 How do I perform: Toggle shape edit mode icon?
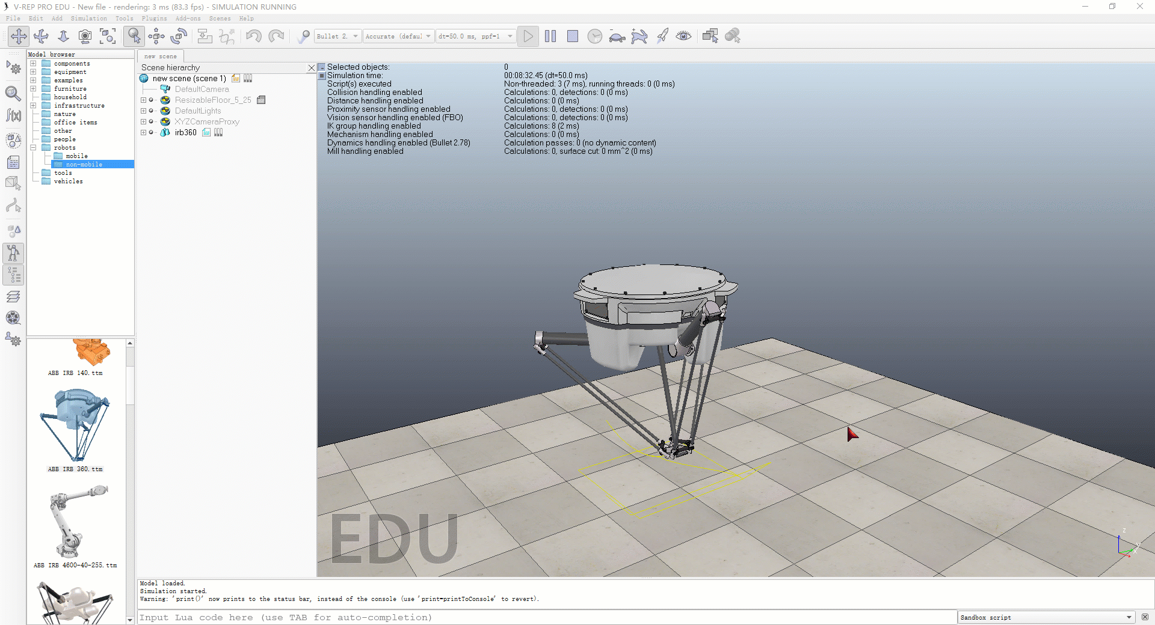13,183
